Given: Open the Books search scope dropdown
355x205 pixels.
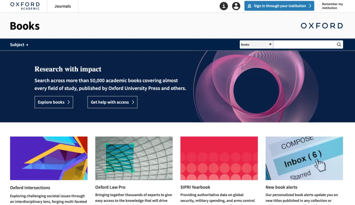Looking at the screenshot, I should point(256,45).
